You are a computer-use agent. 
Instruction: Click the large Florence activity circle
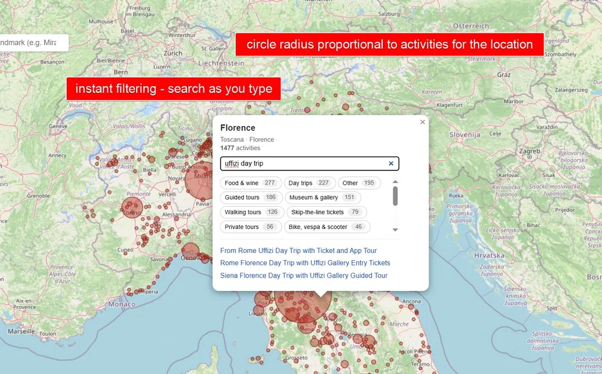click(x=303, y=306)
